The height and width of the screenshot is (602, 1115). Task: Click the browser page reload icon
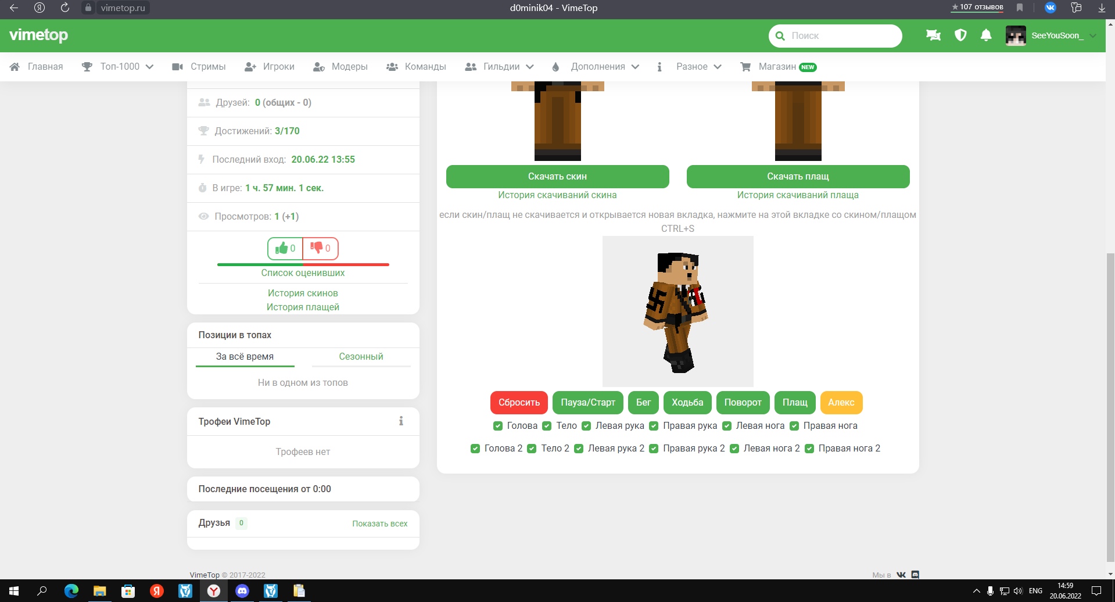tap(65, 8)
